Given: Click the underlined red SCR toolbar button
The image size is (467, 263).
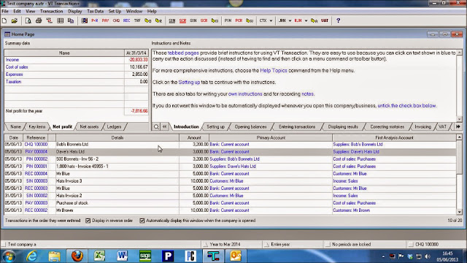Looking at the screenshot, I should tap(182, 20).
